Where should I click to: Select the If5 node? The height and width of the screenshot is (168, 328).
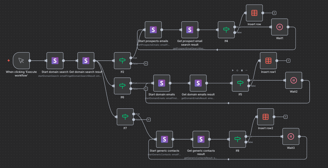click(x=240, y=83)
